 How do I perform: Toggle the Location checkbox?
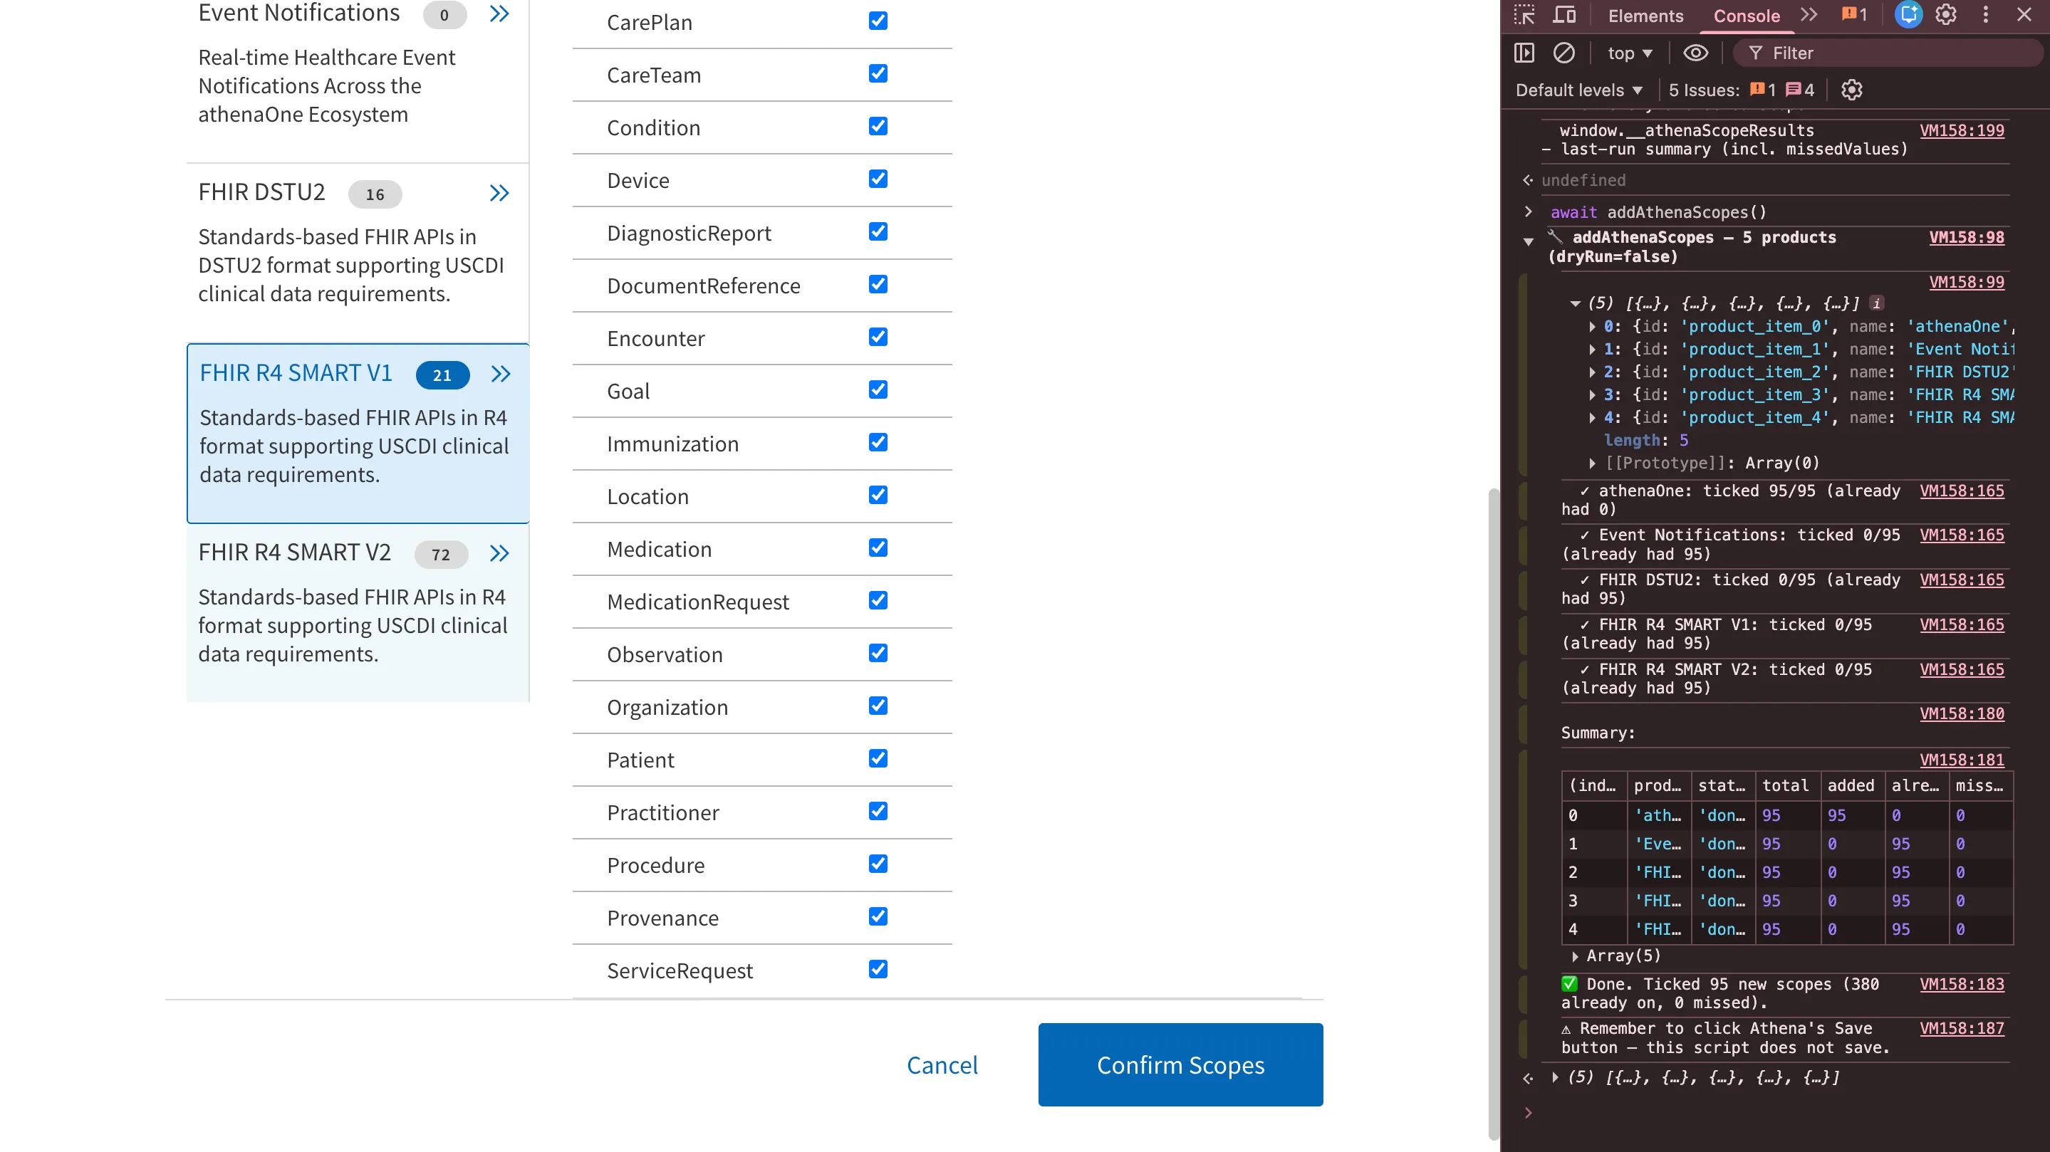(x=878, y=495)
